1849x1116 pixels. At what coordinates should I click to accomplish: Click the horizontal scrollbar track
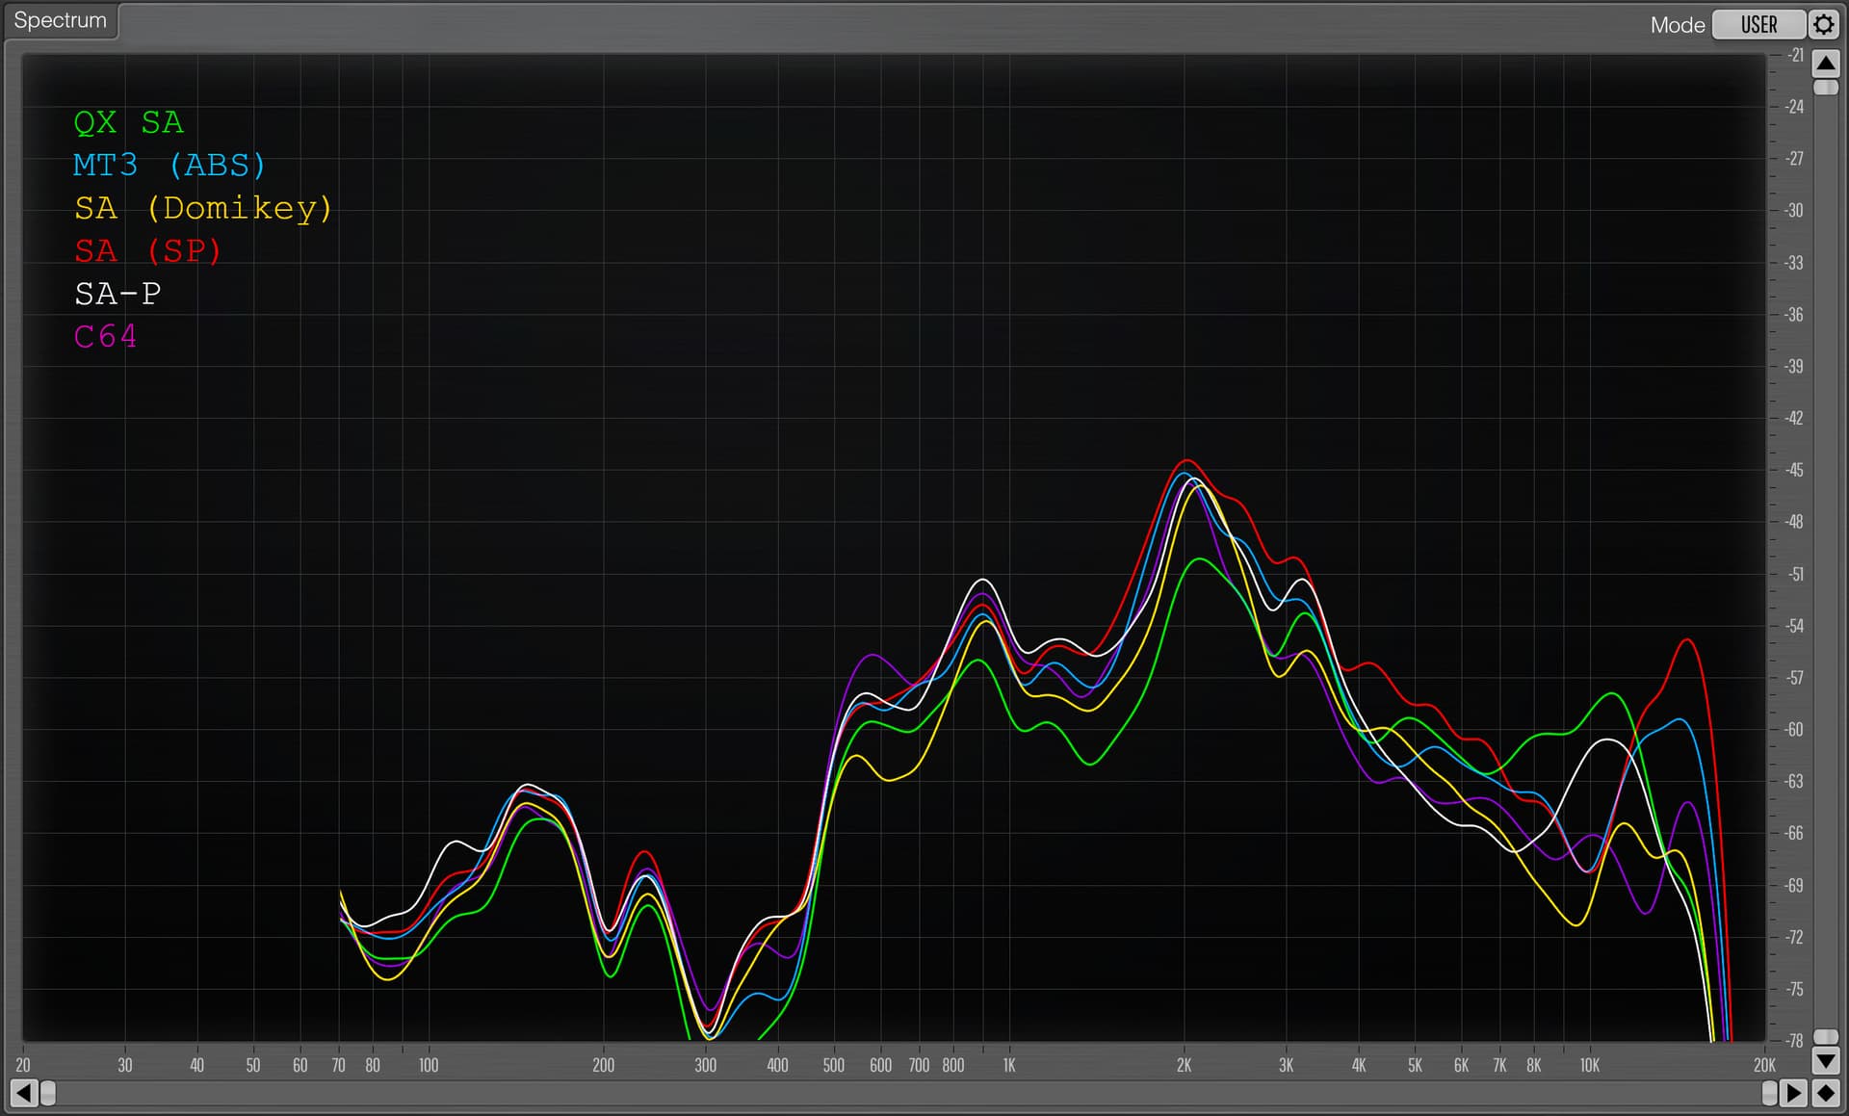[905, 1093]
